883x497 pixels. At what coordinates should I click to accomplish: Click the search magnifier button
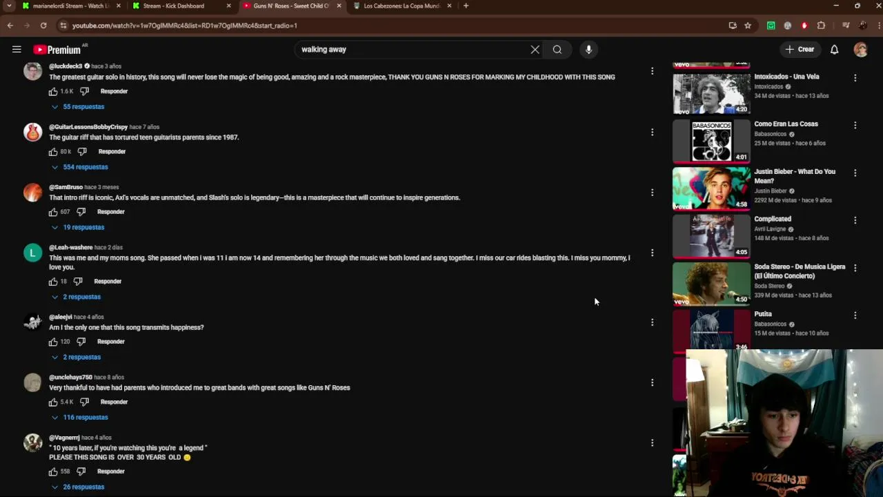click(557, 50)
